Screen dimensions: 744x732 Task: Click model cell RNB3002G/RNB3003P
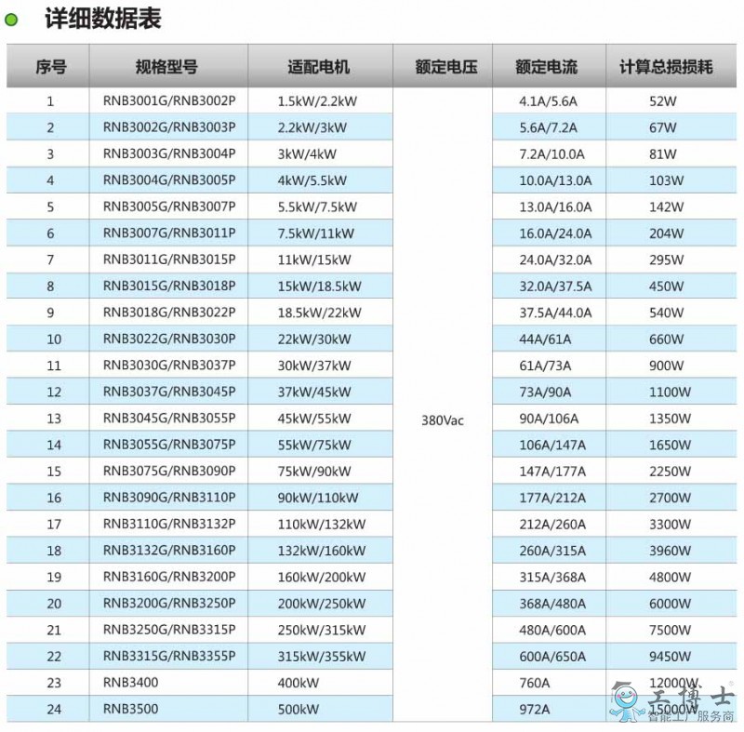(169, 127)
